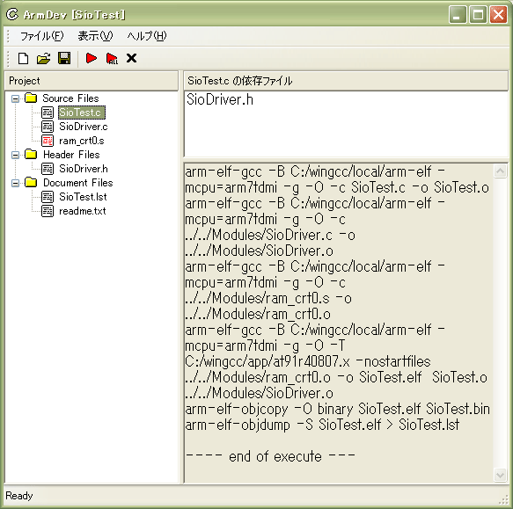Run build with the red play icon

92,58
